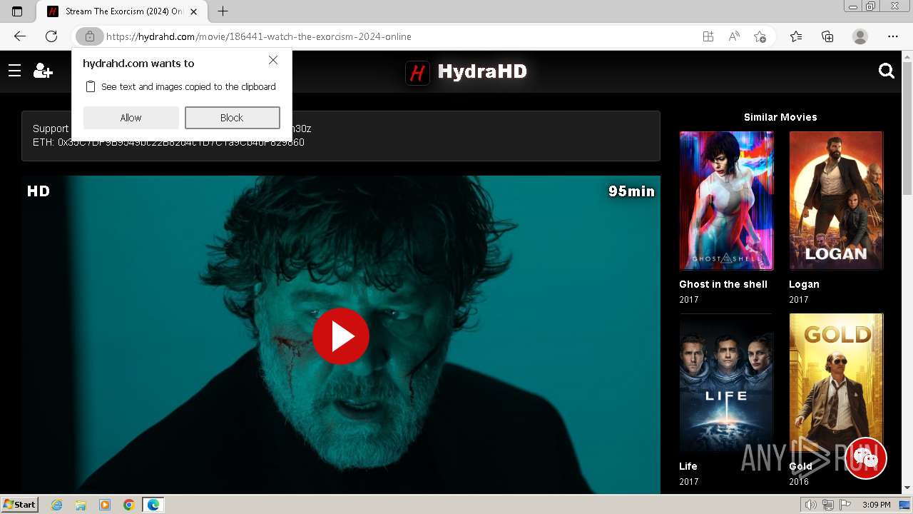The height and width of the screenshot is (514, 913).
Task: Open browser Collections
Action: (x=827, y=36)
